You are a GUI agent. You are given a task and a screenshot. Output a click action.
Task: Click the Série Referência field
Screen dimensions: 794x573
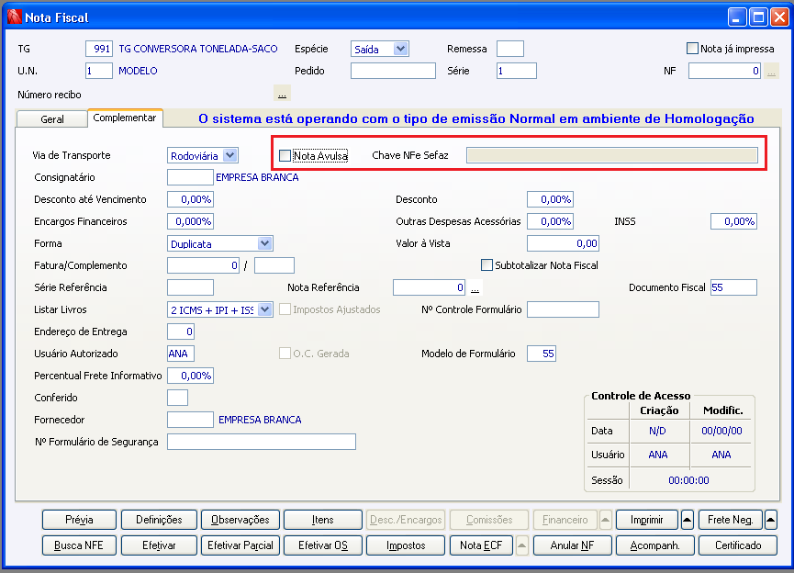tap(190, 287)
